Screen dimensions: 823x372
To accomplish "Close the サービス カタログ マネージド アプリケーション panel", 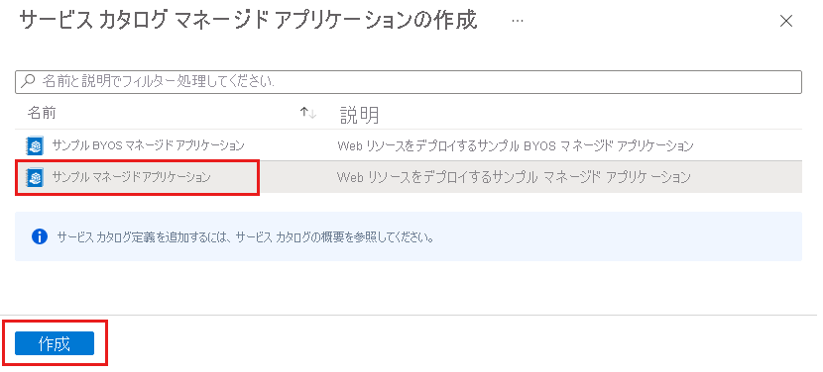I will tap(785, 22).
